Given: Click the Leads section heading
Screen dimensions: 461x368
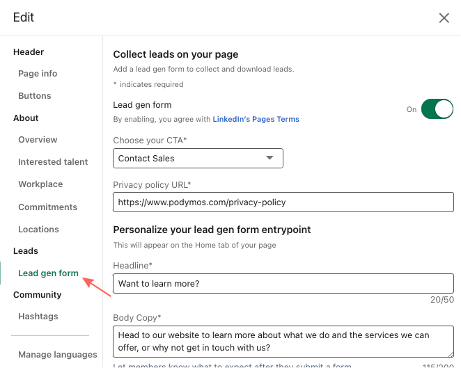Looking at the screenshot, I should [x=26, y=251].
